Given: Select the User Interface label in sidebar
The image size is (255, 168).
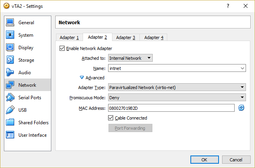Looking at the screenshot, I should pos(33,135).
